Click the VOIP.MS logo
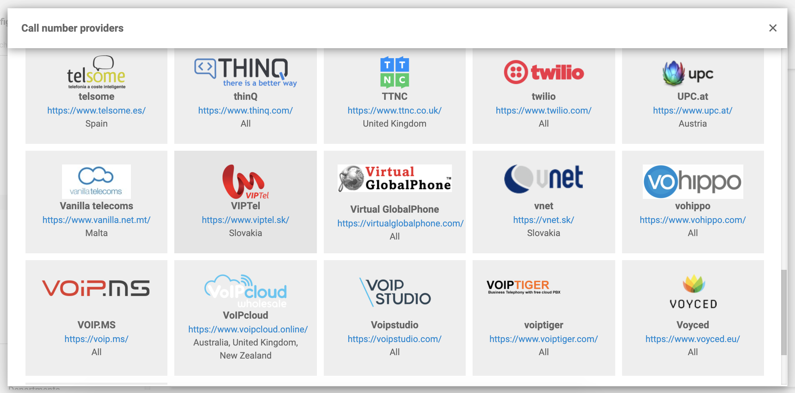The width and height of the screenshot is (795, 393). click(x=96, y=288)
